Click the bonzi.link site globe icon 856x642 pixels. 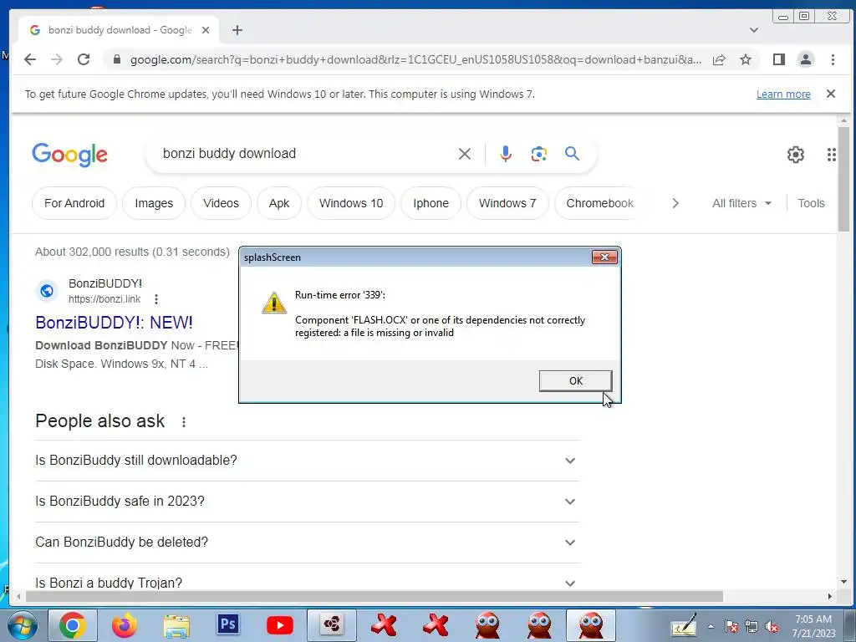pyautogui.click(x=47, y=291)
